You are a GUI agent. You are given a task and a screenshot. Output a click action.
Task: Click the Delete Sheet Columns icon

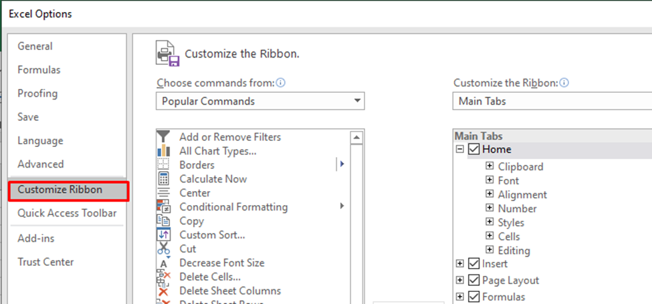[163, 291]
